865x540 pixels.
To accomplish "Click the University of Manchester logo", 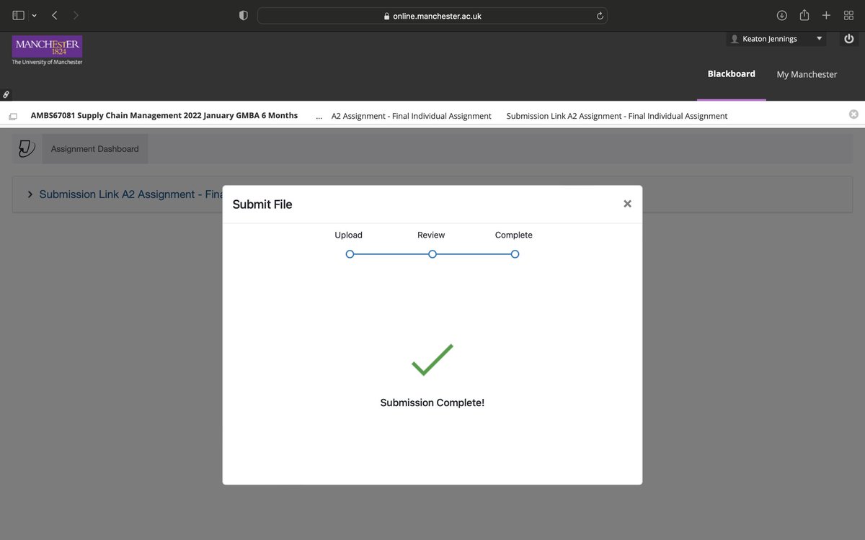I will [x=48, y=50].
